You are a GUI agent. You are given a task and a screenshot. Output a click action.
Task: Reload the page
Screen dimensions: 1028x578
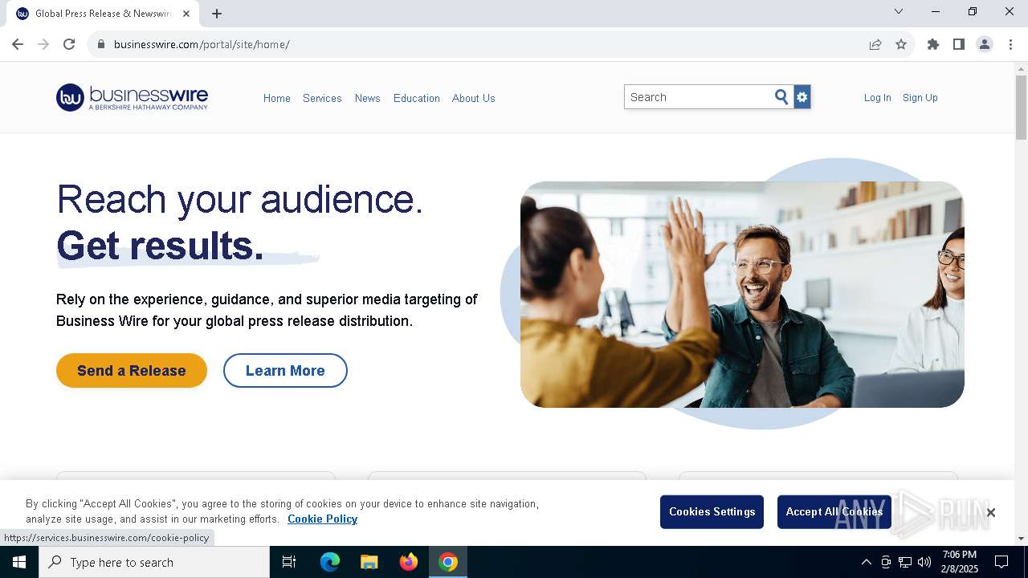click(x=69, y=44)
